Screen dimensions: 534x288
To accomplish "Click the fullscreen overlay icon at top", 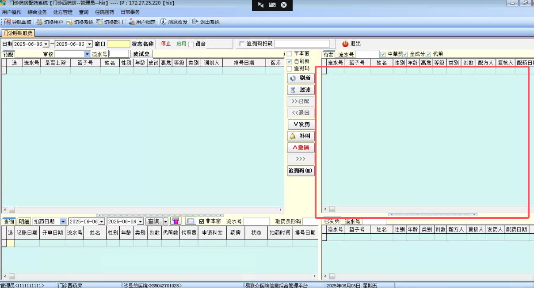I will coord(272,5).
